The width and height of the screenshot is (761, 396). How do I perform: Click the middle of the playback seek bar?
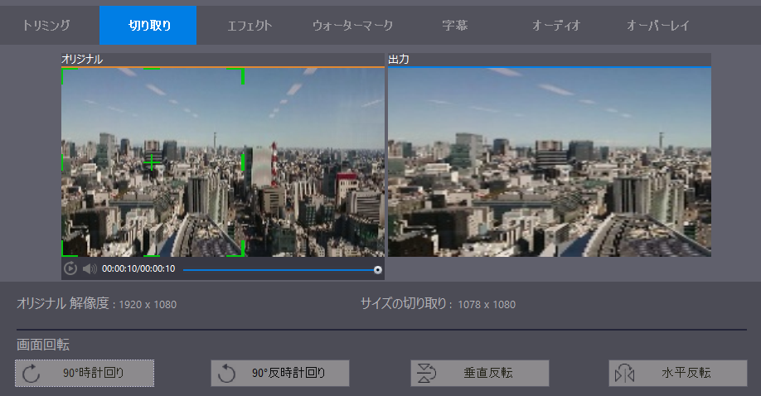pyautogui.click(x=280, y=269)
